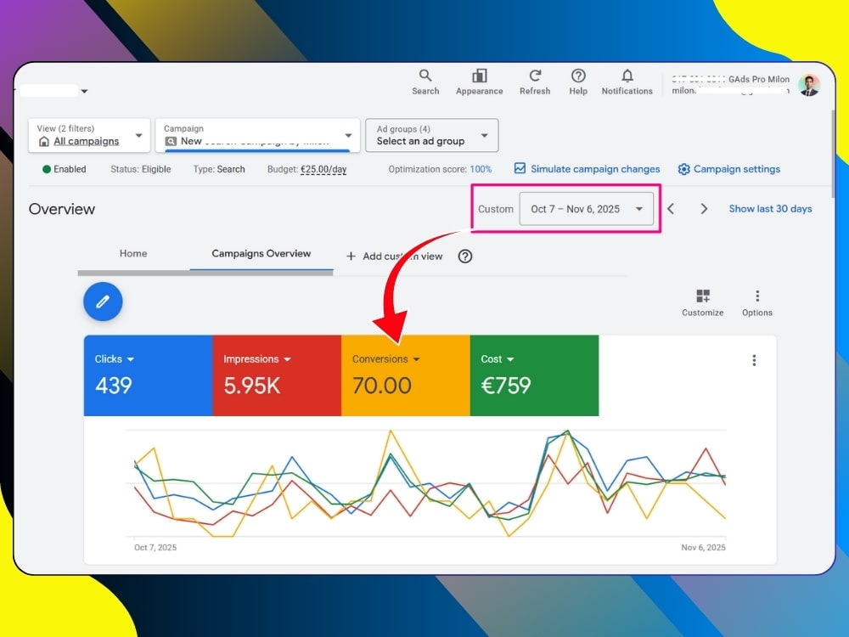Click the Overview page heading
849x637 pixels.
pos(62,209)
